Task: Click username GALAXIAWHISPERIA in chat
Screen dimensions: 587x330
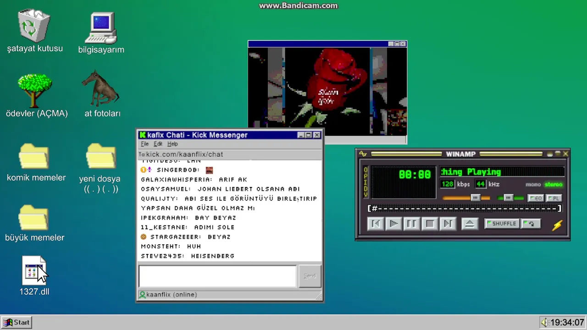Action: [x=177, y=180]
